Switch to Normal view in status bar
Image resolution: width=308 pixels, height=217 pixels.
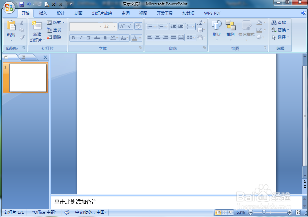[218, 212]
